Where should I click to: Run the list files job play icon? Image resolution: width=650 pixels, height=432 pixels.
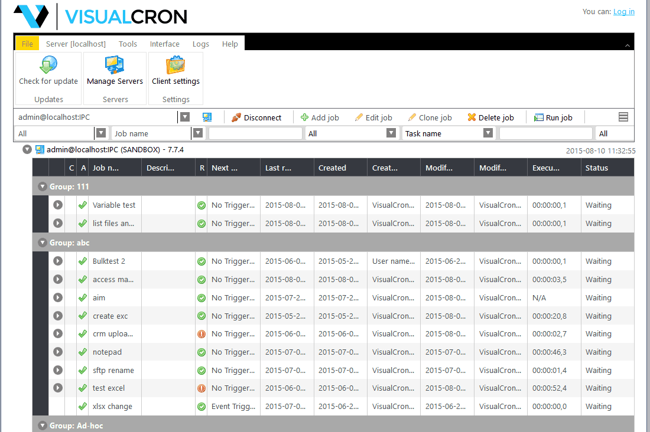(x=58, y=223)
